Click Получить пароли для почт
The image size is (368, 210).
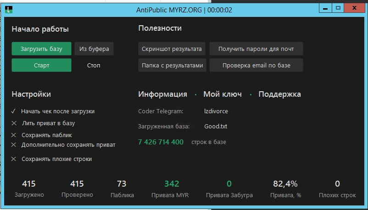[256, 49]
